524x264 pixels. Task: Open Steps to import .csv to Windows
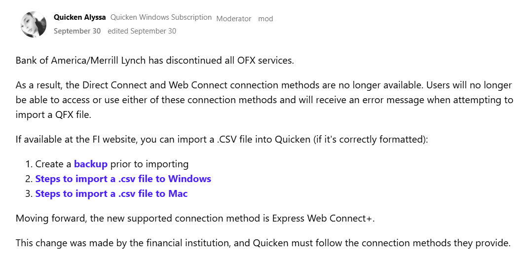pyautogui.click(x=123, y=179)
